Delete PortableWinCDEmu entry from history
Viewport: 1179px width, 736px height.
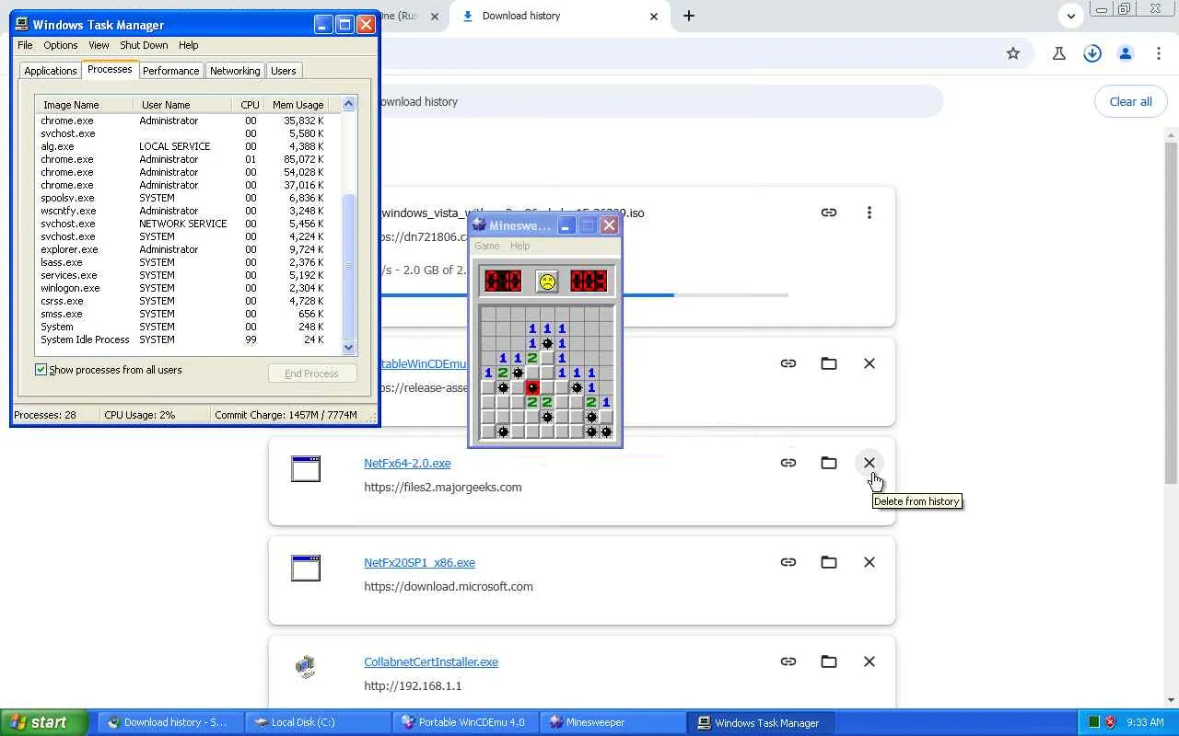(870, 363)
